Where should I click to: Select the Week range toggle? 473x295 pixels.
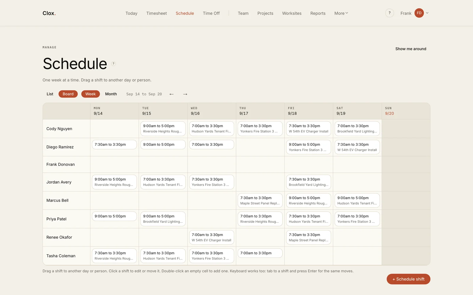tap(90, 94)
